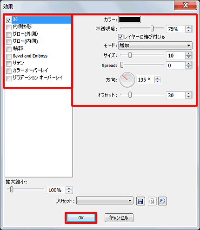Increase the Spread value with the up spinner arrow
This screenshot has width=200, height=230.
[188, 64]
